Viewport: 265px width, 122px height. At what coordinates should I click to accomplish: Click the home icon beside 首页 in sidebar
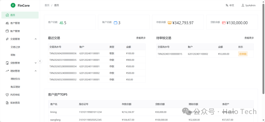tap(7, 15)
